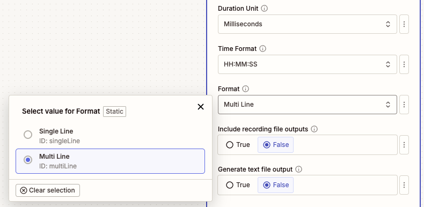Open three-dot menu beside Format field
Image resolution: width=424 pixels, height=207 pixels.
pyautogui.click(x=404, y=105)
